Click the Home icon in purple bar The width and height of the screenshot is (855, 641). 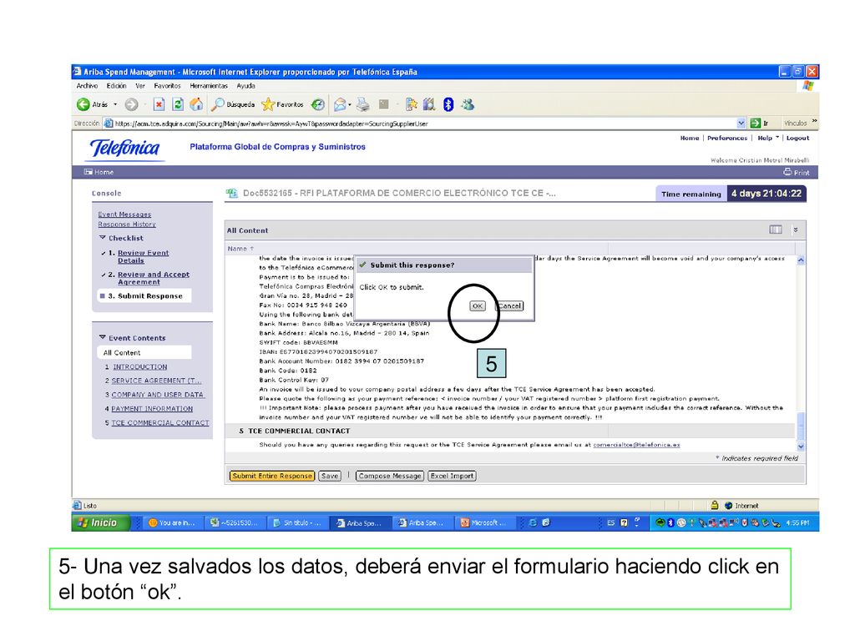pyautogui.click(x=99, y=172)
